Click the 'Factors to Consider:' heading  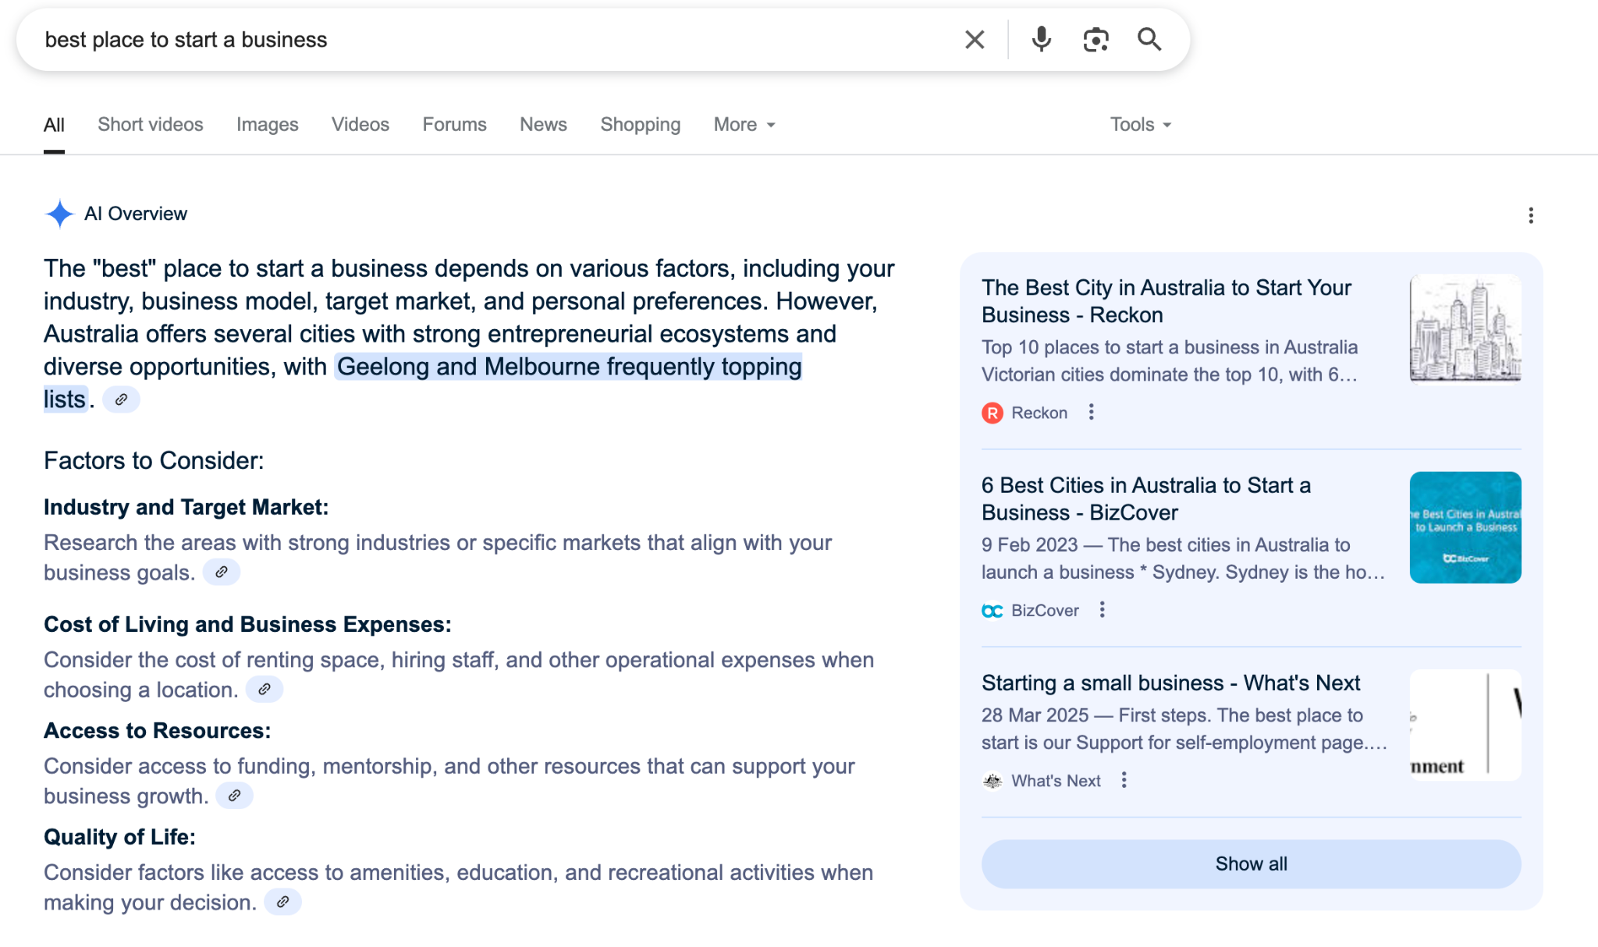pos(154,460)
